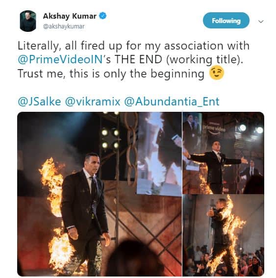This screenshot has width=276, height=278.
Task: Open the @PrimeVideoIN mention
Action: [x=60, y=59]
